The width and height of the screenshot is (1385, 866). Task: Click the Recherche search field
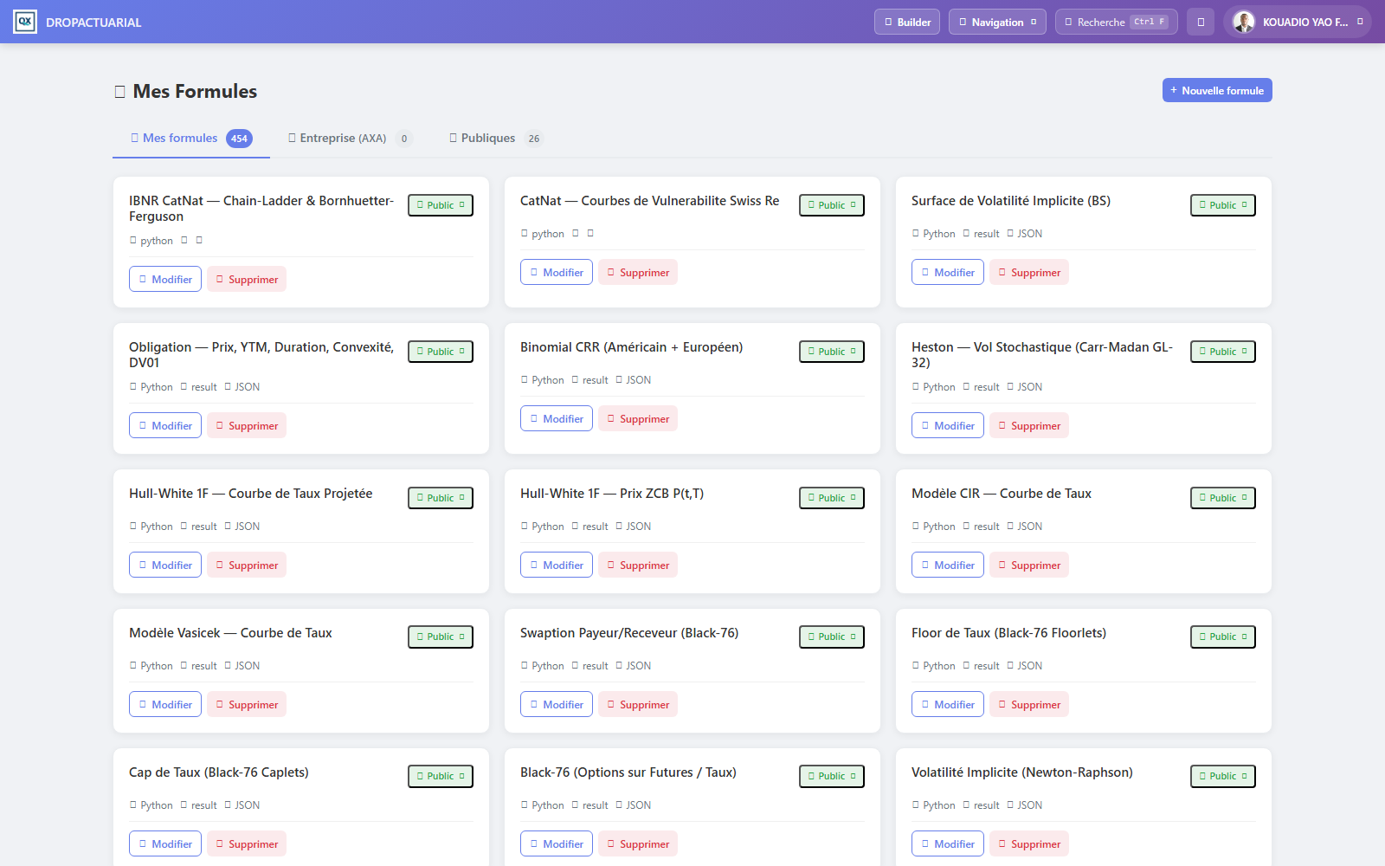pos(1117,22)
